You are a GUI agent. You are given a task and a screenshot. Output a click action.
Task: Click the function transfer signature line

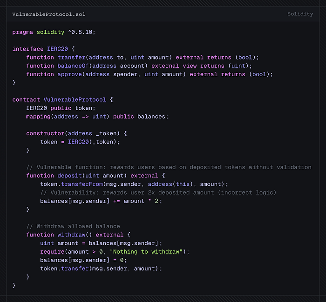pos(143,58)
